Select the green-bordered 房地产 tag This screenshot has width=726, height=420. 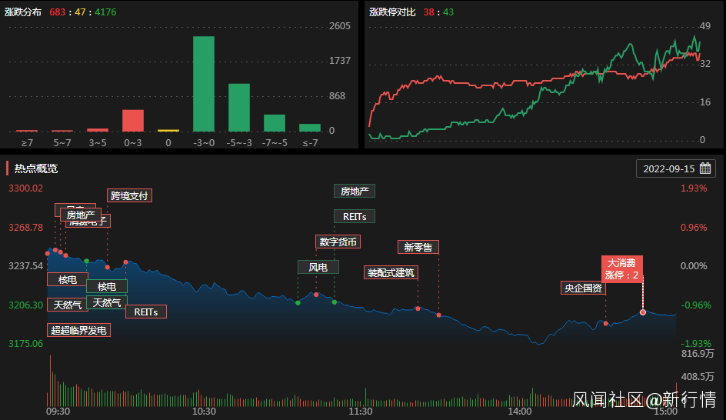click(x=355, y=191)
